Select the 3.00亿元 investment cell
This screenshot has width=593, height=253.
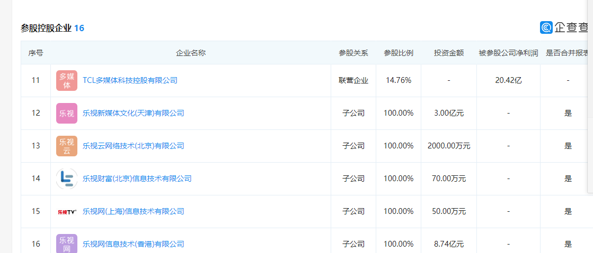[448, 113]
